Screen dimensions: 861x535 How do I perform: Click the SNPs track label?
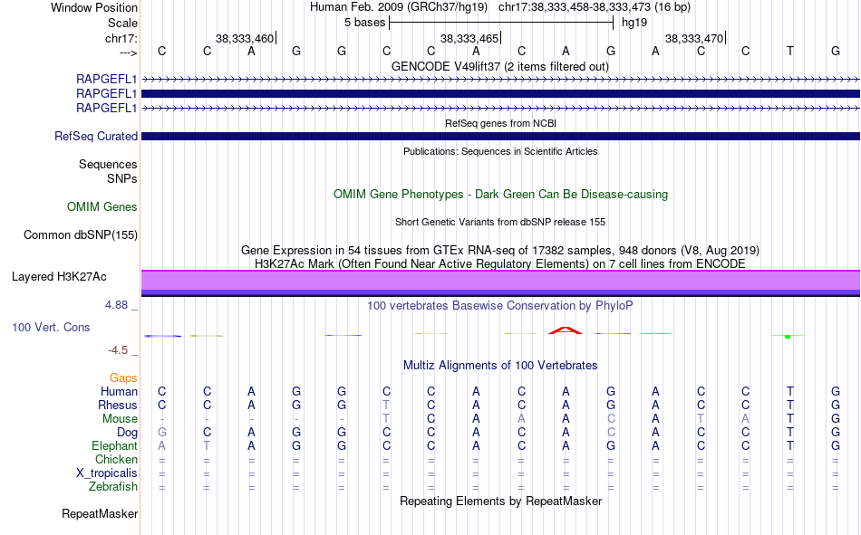pyautogui.click(x=122, y=179)
